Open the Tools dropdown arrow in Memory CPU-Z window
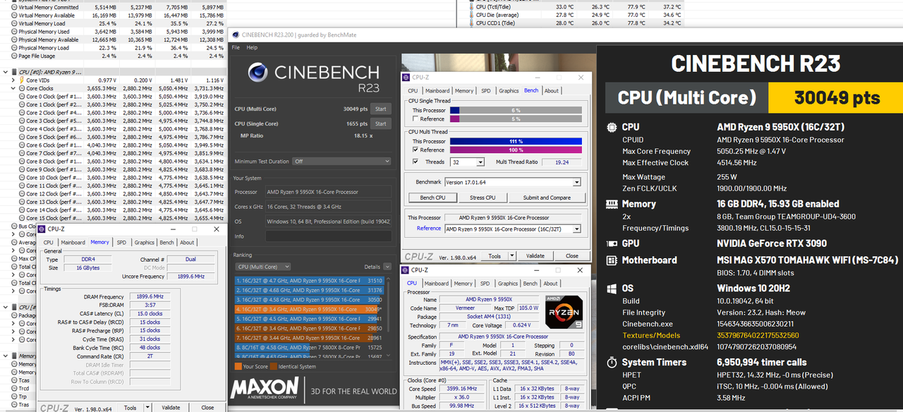 [149, 408]
